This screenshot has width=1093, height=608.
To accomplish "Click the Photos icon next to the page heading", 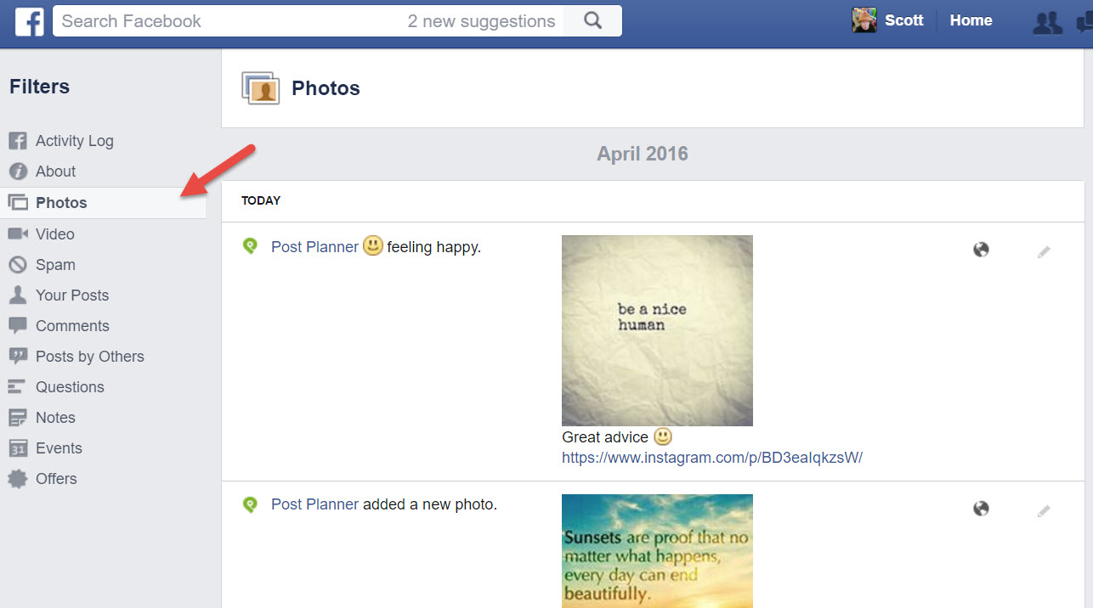I will point(261,87).
